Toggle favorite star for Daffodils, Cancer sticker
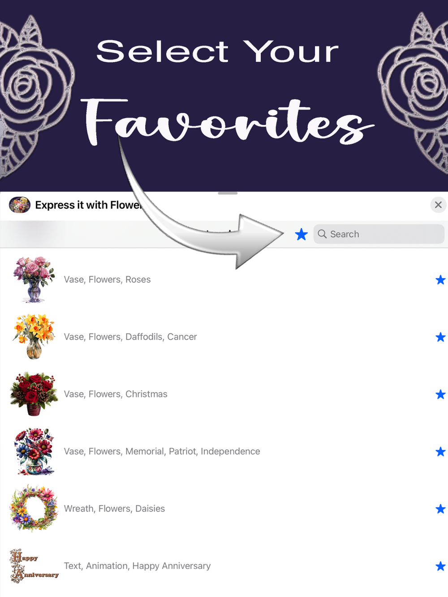This screenshot has height=597, width=448. (x=440, y=337)
